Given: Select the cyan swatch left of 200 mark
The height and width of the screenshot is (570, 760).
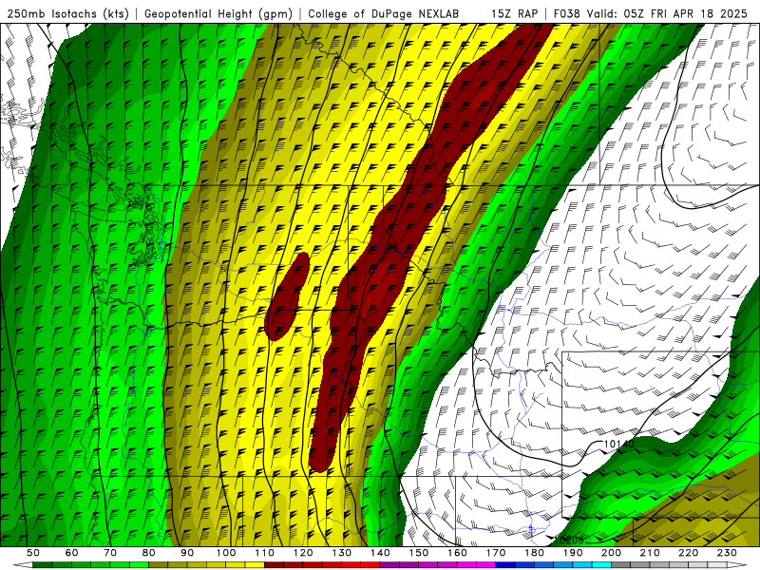Looking at the screenshot, I should [x=601, y=565].
